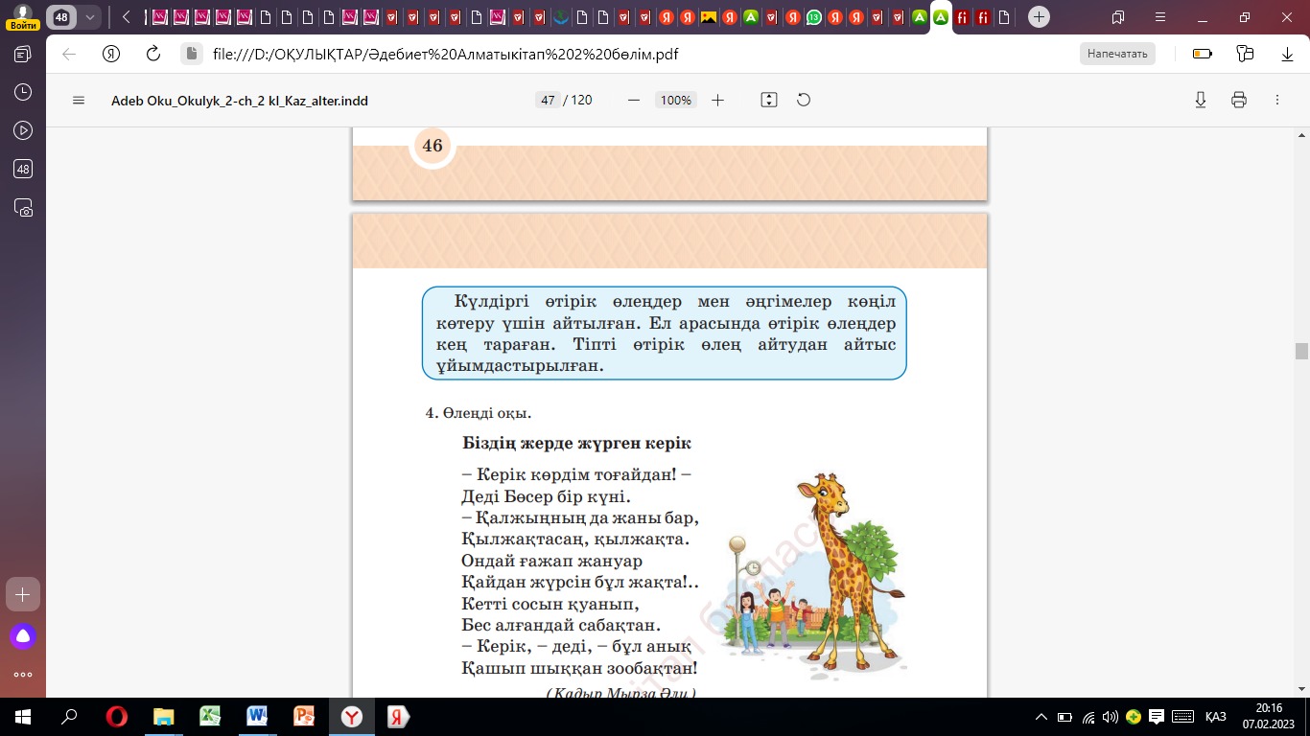Click the vertical scrollbar thumb
Image resolution: width=1310 pixels, height=736 pixels.
(x=1301, y=351)
